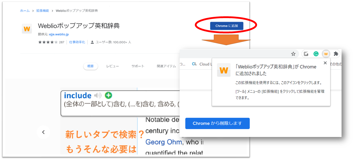Click the Grammarly extension icon
The image size is (354, 160).
pos(316,54)
